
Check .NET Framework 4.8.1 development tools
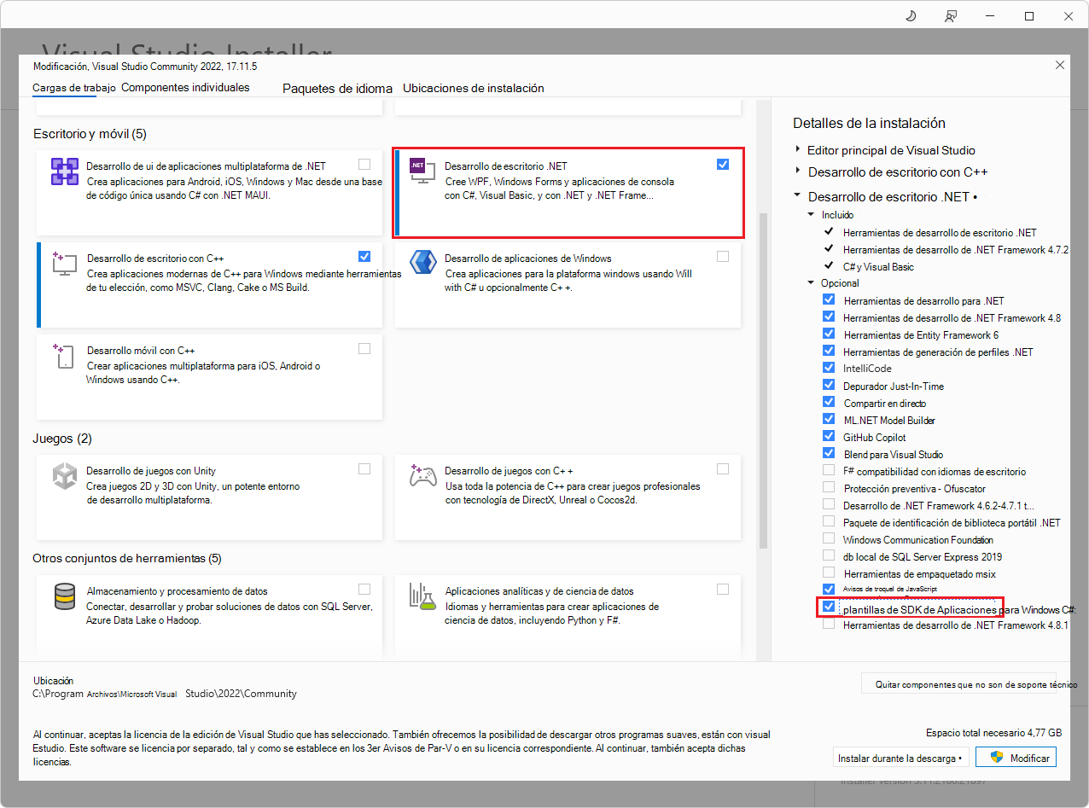coord(829,624)
